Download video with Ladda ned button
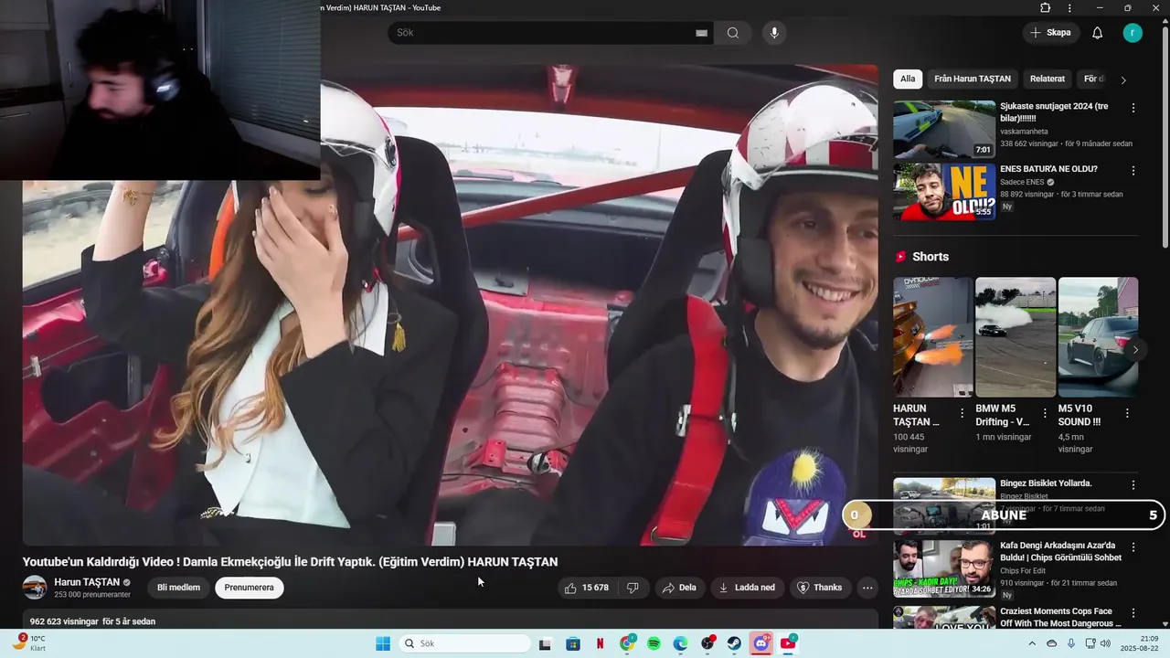This screenshot has width=1170, height=658. (x=747, y=588)
